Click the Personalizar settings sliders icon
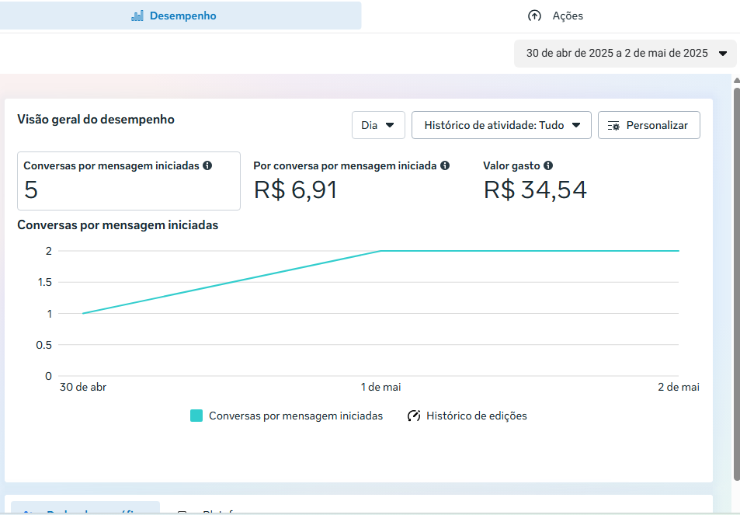Image resolution: width=740 pixels, height=515 pixels. [x=613, y=125]
